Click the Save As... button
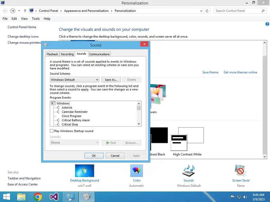Viewport: 270px width, 202px height. tap(111, 80)
